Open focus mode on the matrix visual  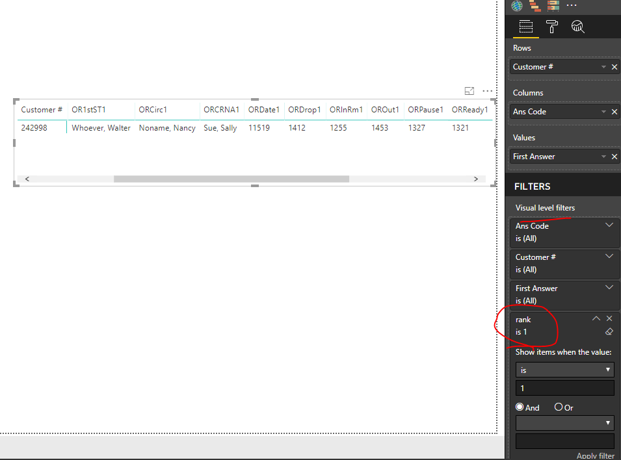pos(469,91)
